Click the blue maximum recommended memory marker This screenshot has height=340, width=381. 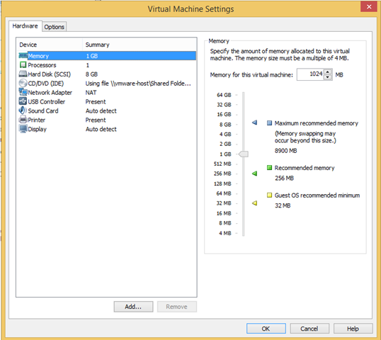tap(254, 123)
